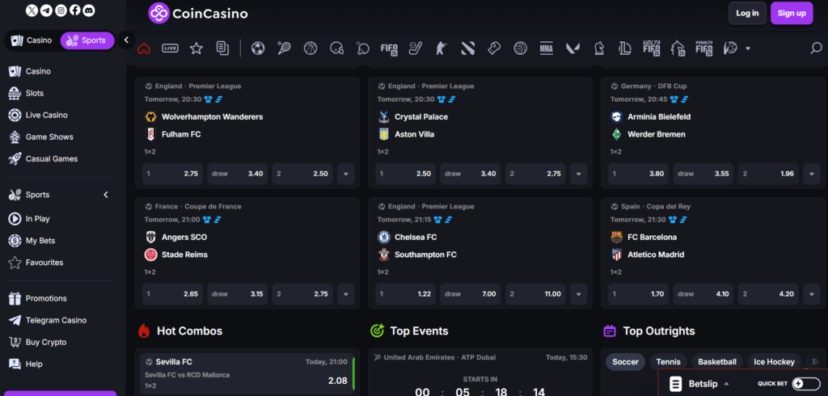
Task: Open the FC Barcelona team name
Action: tap(652, 237)
